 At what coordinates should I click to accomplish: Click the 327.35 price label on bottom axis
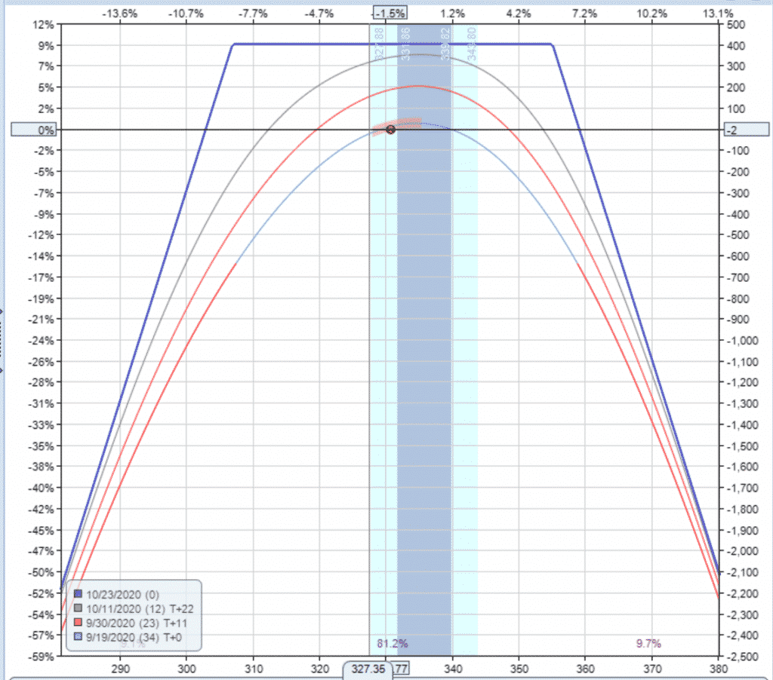pos(368,668)
